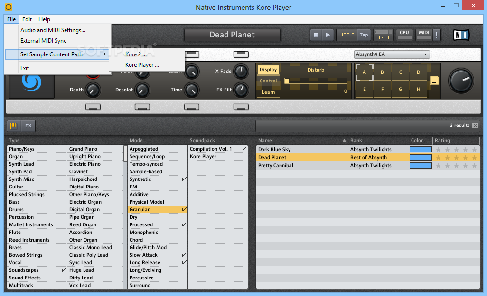Open the Help menu
The width and height of the screenshot is (487, 296).
tap(44, 19)
